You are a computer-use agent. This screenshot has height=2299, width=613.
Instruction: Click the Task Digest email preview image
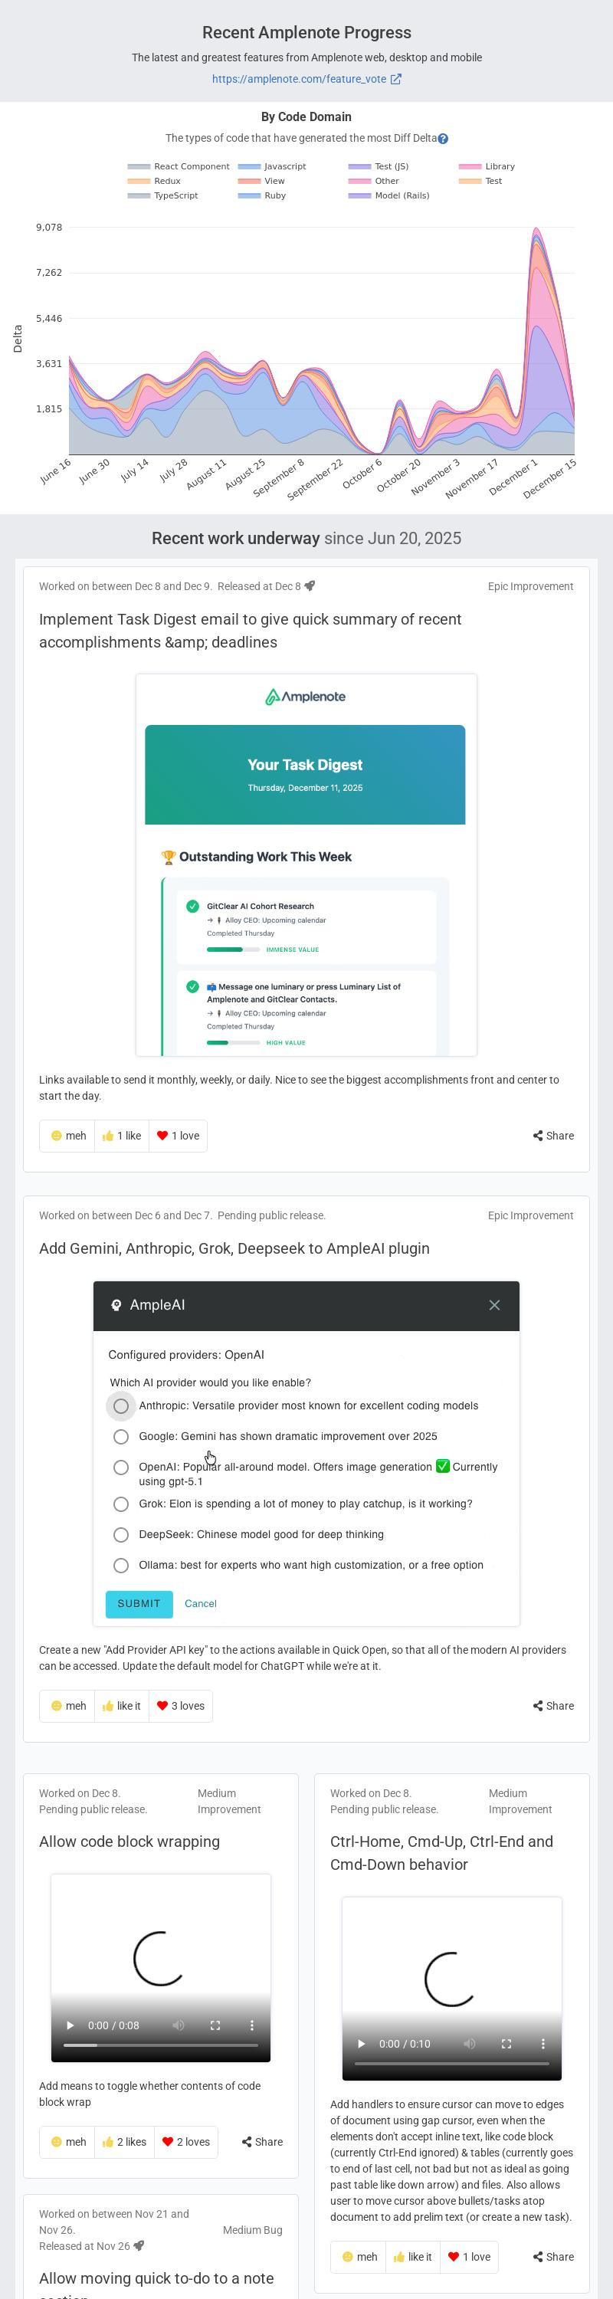pos(306,864)
